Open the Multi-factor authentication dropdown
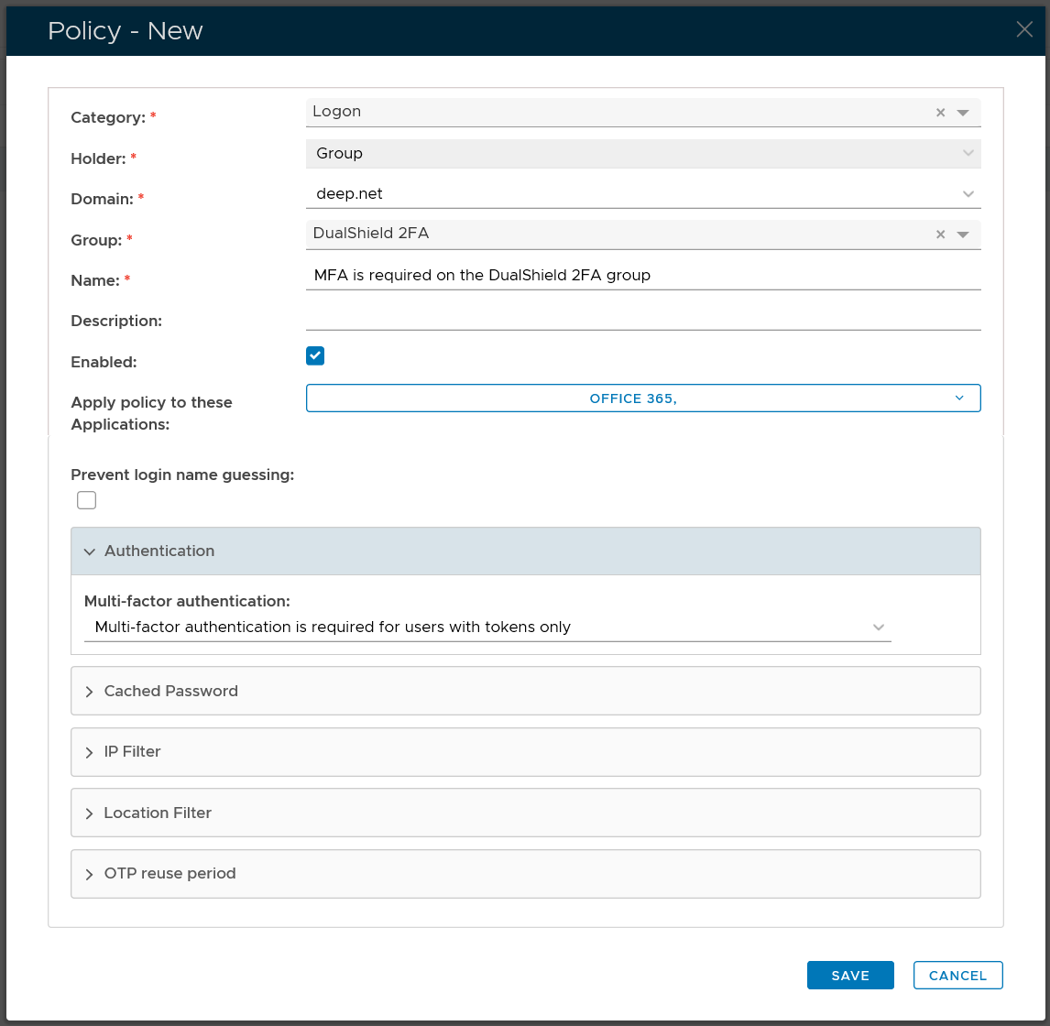Image resolution: width=1050 pixels, height=1026 pixels. click(487, 628)
